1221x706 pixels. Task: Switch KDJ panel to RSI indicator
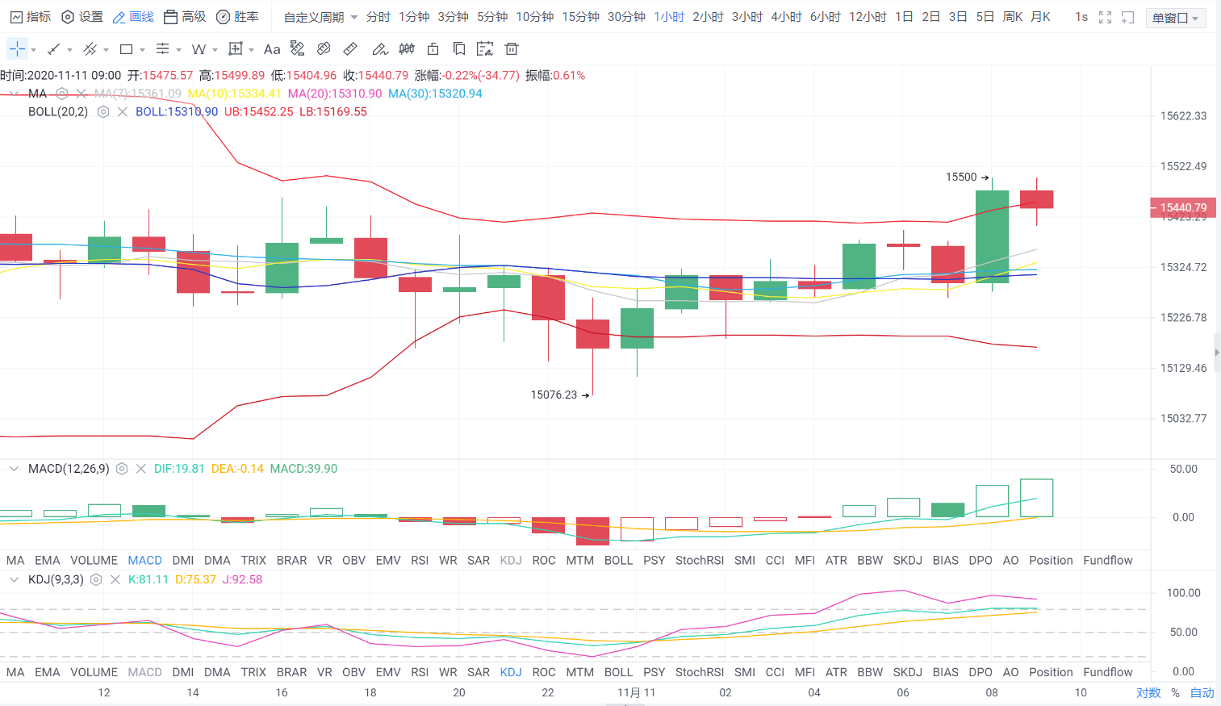pos(420,672)
